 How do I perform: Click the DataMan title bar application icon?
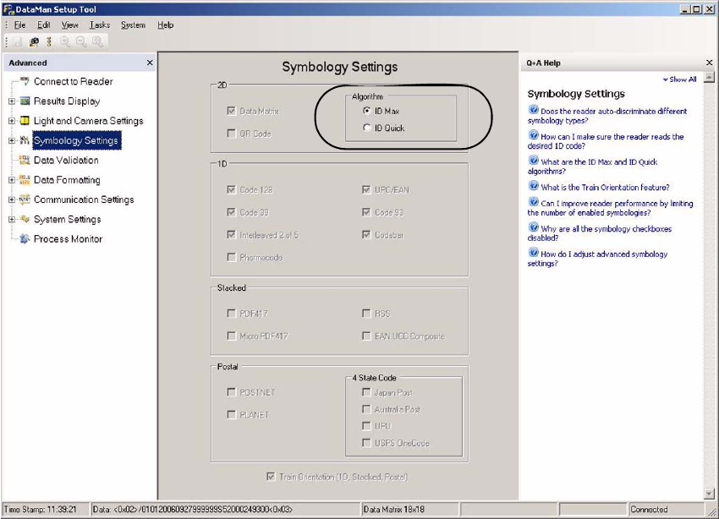(x=8, y=9)
